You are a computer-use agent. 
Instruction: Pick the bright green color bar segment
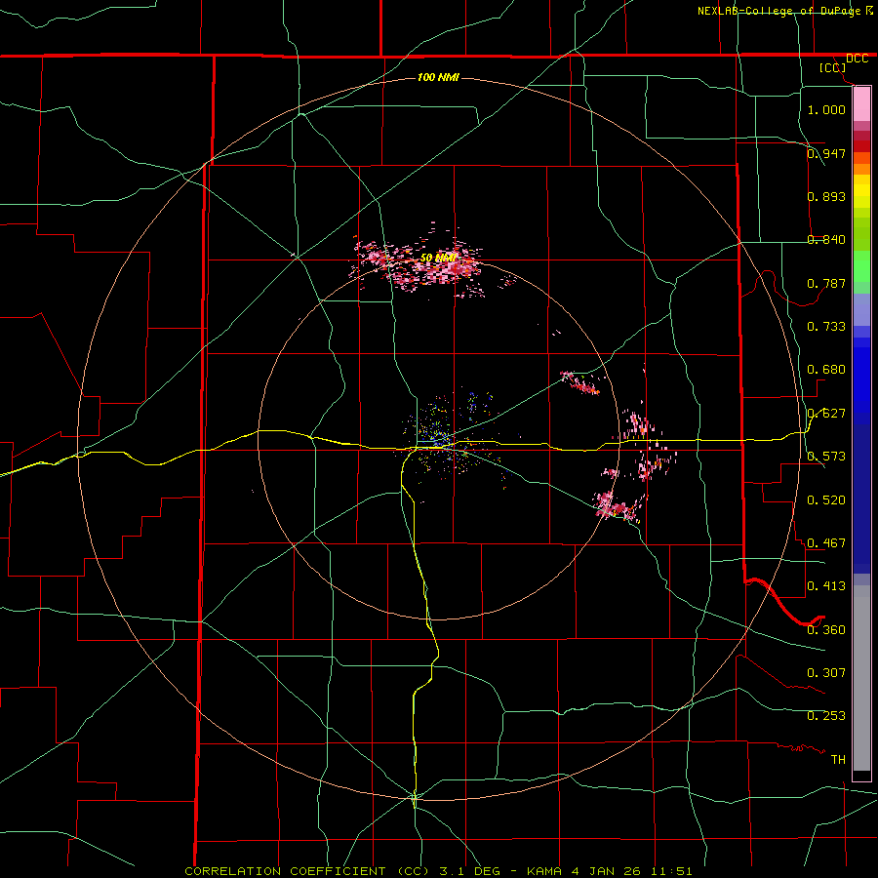(861, 266)
